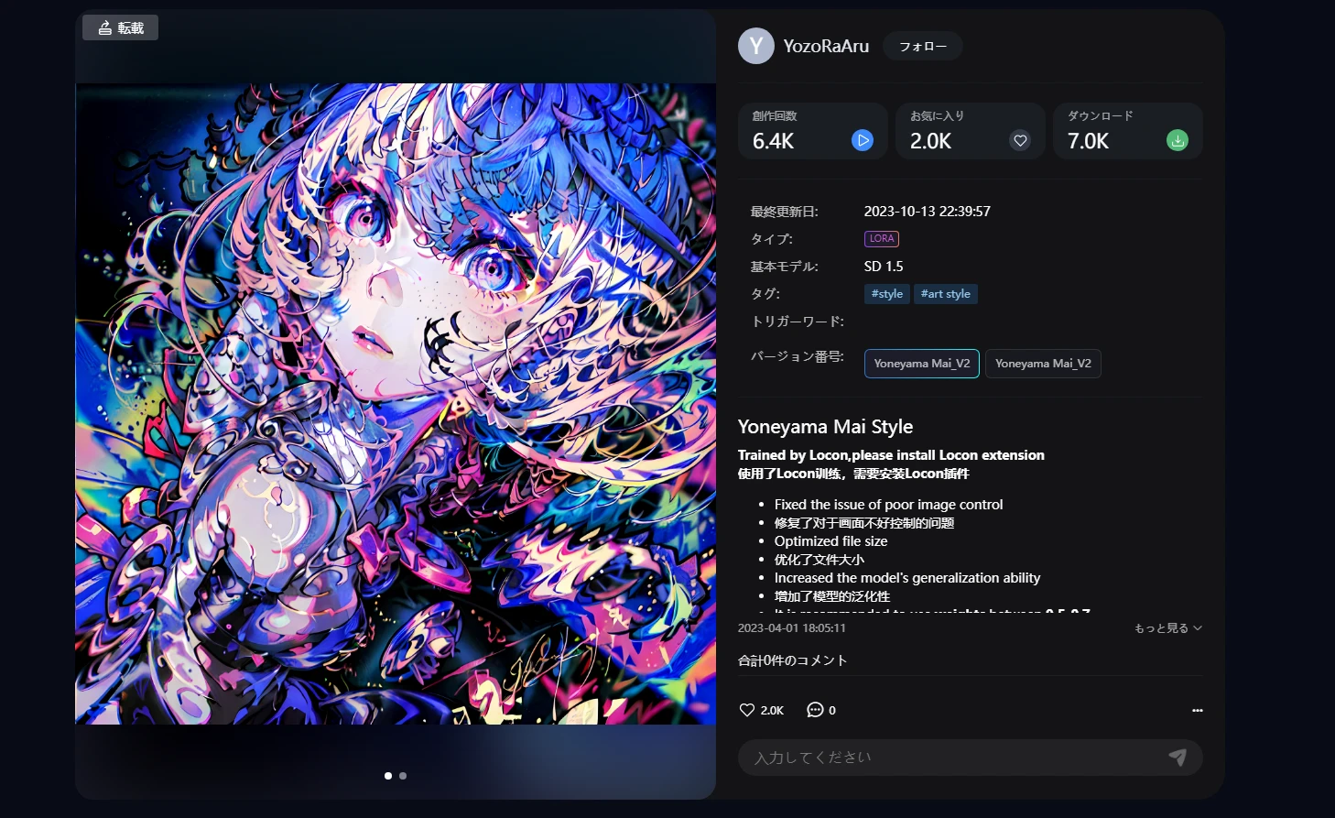Show first image via carousel dot
1335x818 pixels.
point(388,776)
